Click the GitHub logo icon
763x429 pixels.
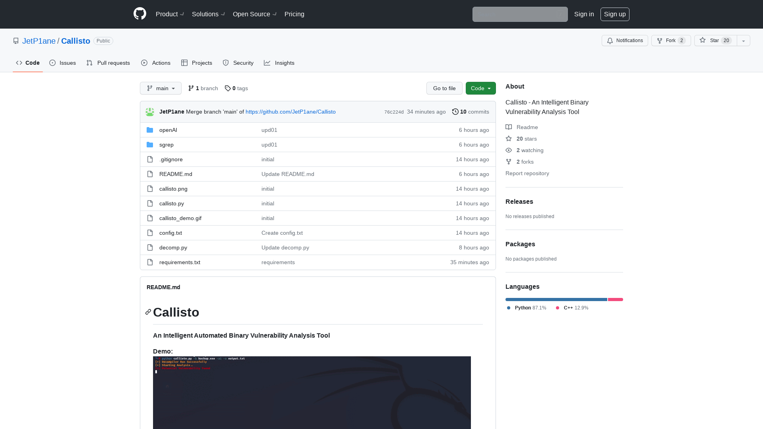140,14
